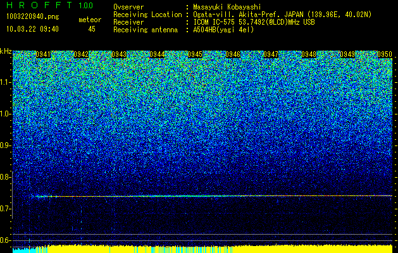Click the Receiving antenna label
The width and height of the screenshot is (398, 253).
pos(146,30)
